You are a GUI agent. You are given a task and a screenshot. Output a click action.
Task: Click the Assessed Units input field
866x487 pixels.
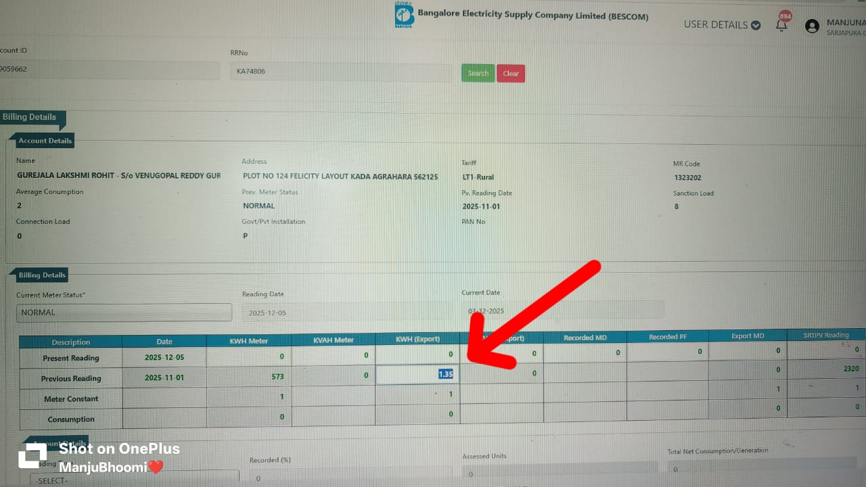tap(560, 471)
